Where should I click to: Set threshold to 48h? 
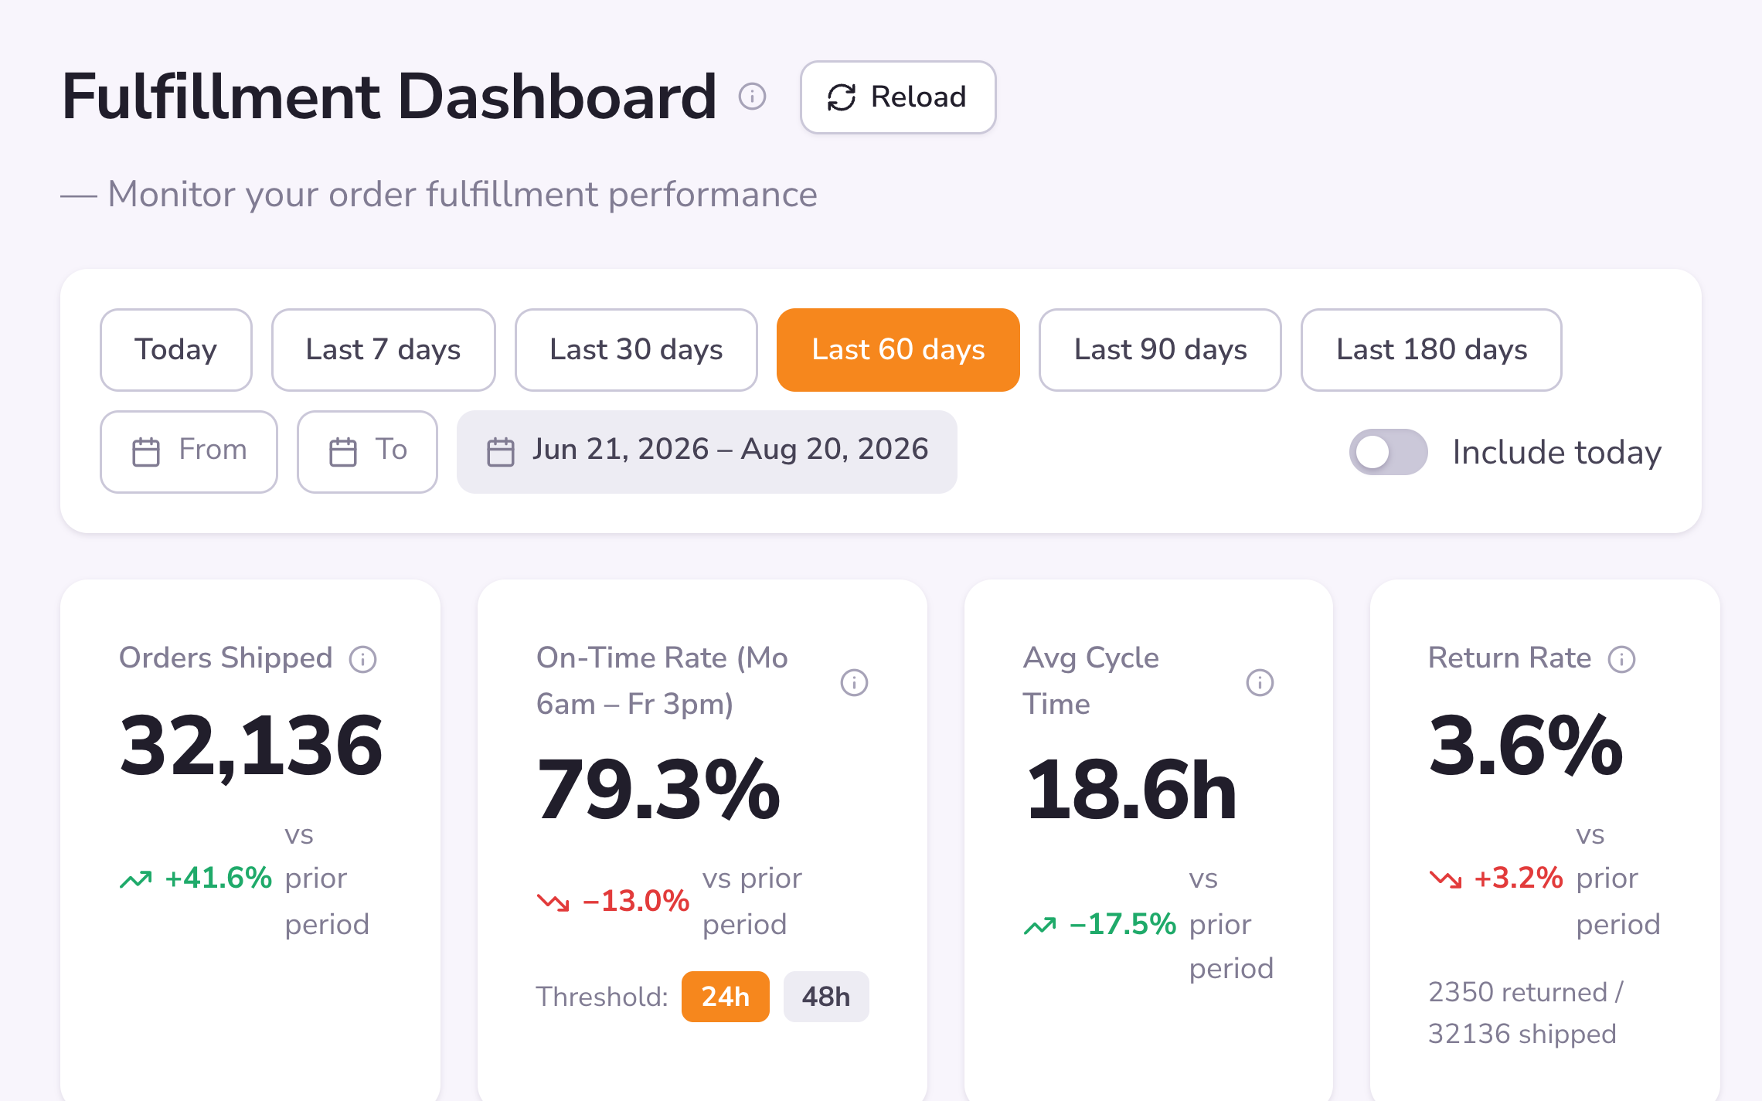(826, 997)
